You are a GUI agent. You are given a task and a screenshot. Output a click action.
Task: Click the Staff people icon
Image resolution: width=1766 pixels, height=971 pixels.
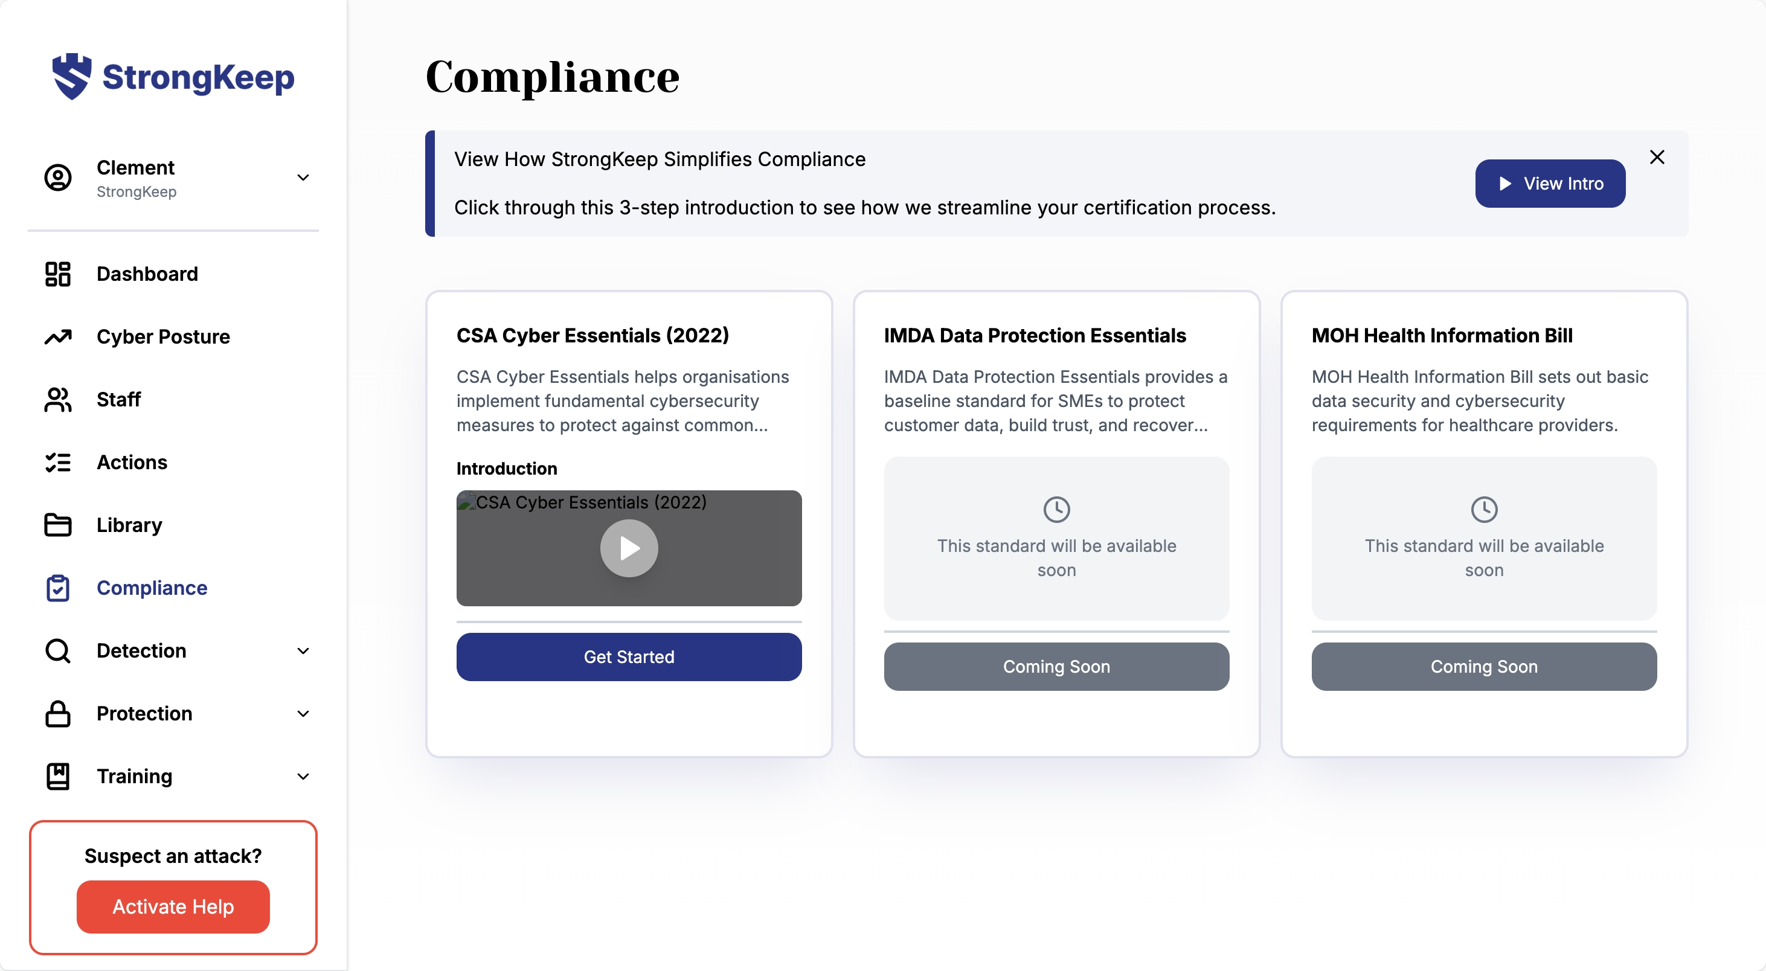tap(57, 400)
